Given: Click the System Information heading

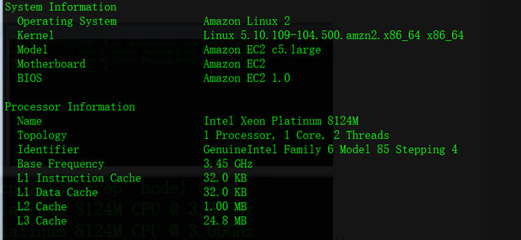Looking at the screenshot, I should [x=60, y=7].
